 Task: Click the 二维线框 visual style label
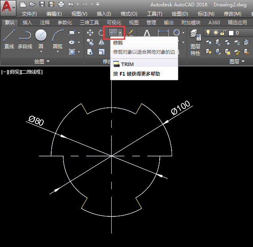[x=32, y=72]
